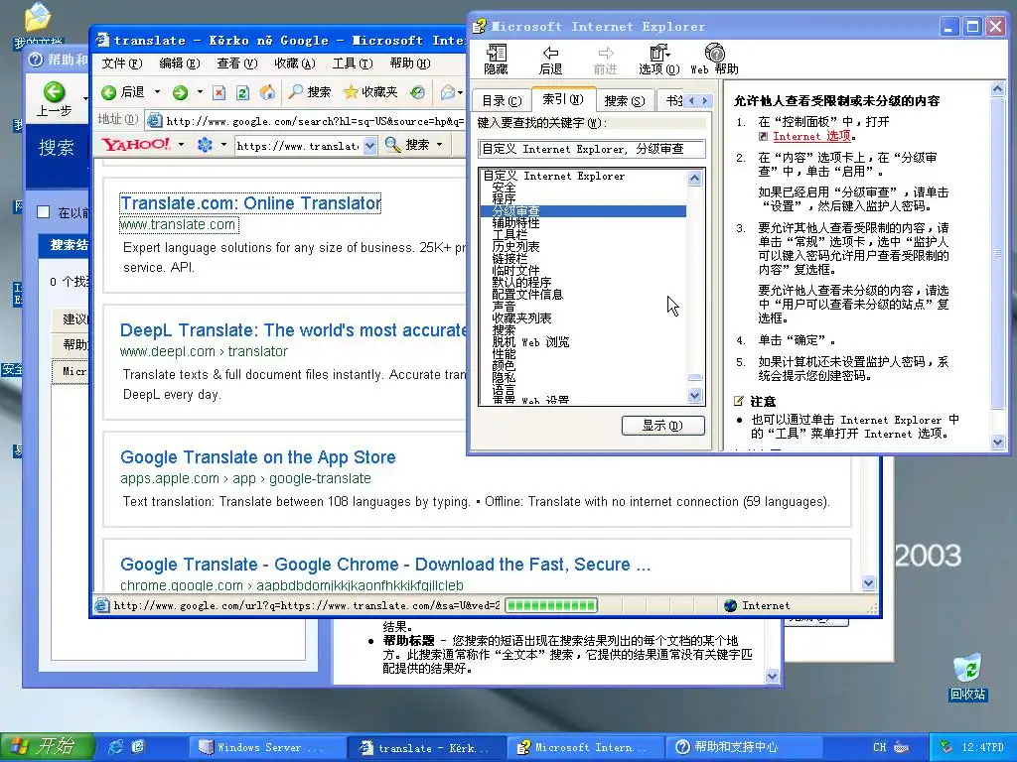This screenshot has height=762, width=1017.
Task: Click the green Back arrow in IE toolbar
Action: tap(109, 92)
